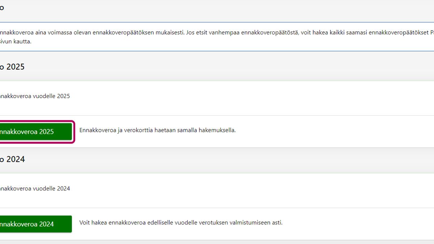Expand the 2025 section header
This screenshot has width=434, height=244.
pos(217,67)
